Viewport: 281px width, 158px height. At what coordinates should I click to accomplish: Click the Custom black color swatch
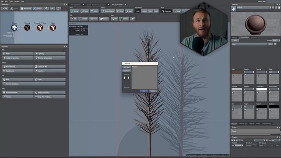click(262, 107)
